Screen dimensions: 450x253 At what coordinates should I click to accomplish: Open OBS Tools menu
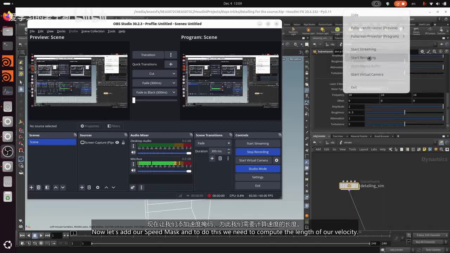tap(111, 31)
